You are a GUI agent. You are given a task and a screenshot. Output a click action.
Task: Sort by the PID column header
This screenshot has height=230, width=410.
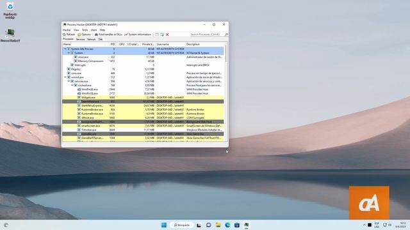click(112, 44)
